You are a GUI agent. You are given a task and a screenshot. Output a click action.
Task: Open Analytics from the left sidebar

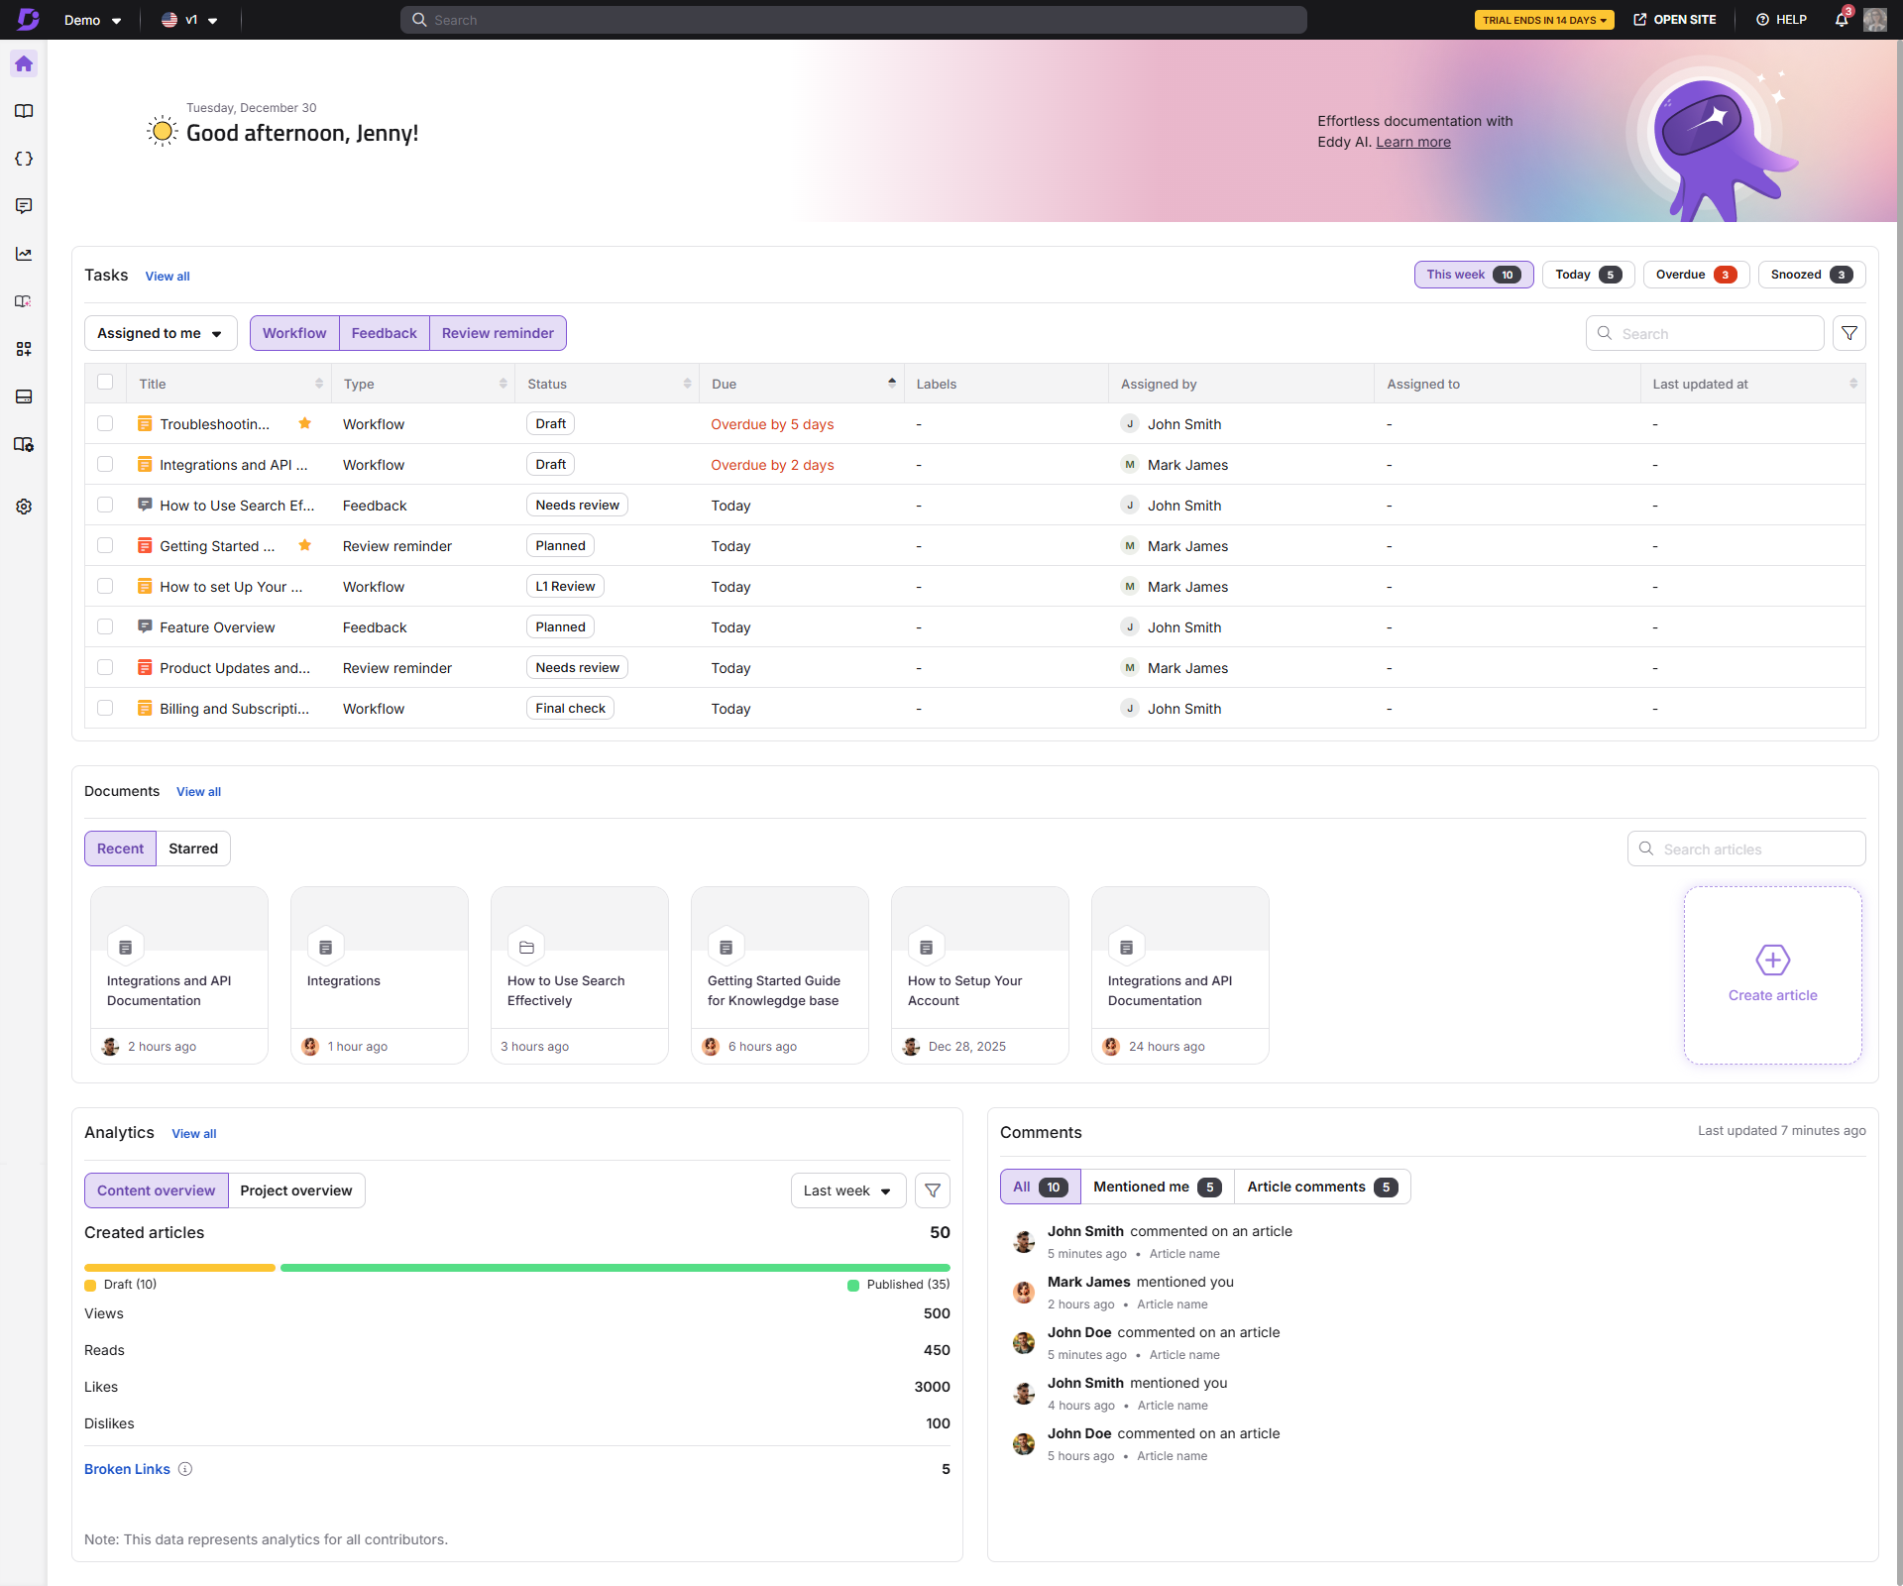24,254
